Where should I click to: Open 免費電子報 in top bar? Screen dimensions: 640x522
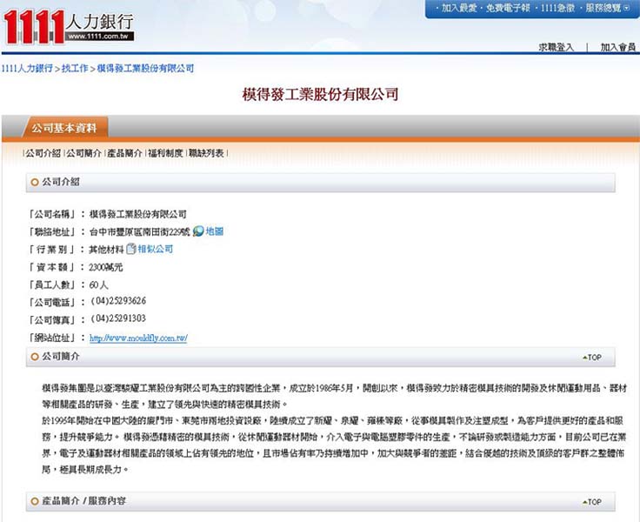coord(508,8)
